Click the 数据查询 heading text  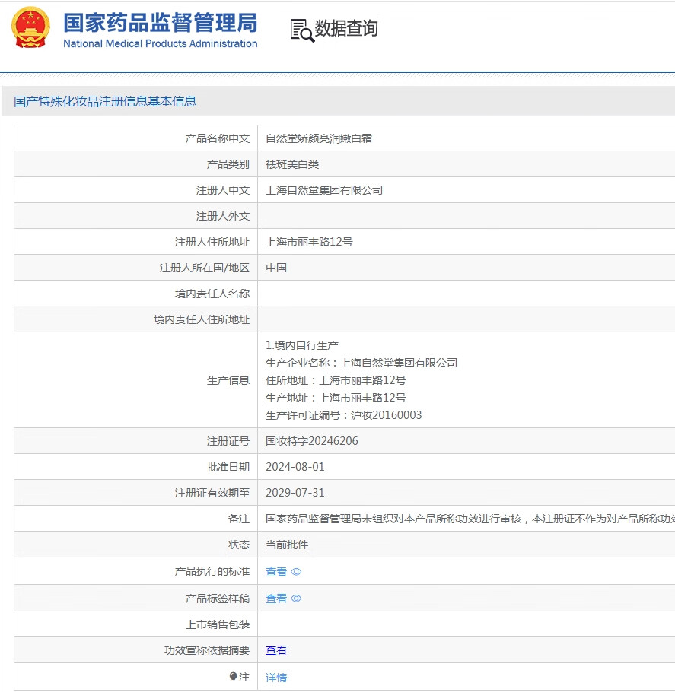click(346, 28)
